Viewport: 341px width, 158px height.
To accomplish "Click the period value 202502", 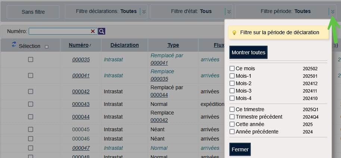I will 310,69.
